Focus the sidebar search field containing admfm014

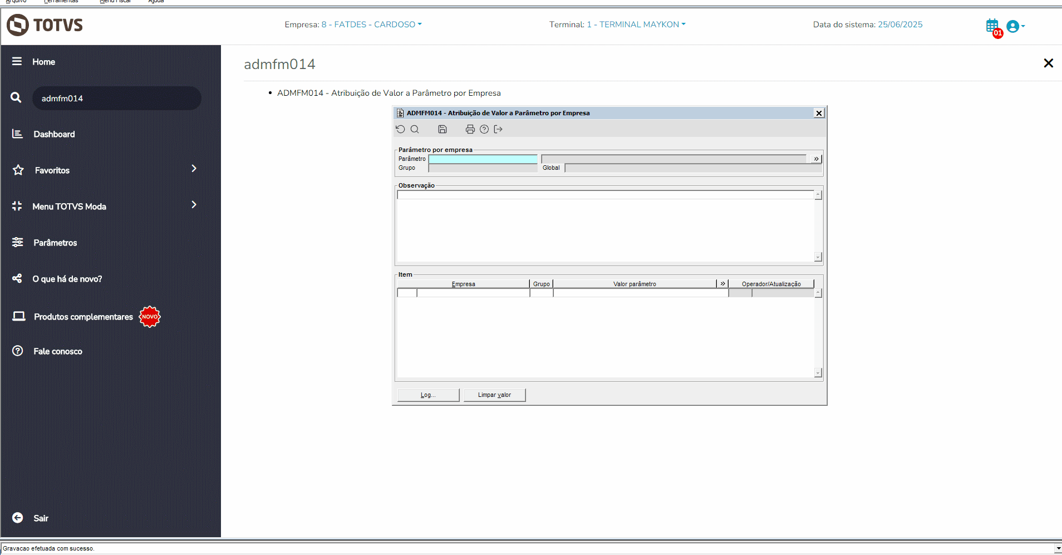coord(117,98)
